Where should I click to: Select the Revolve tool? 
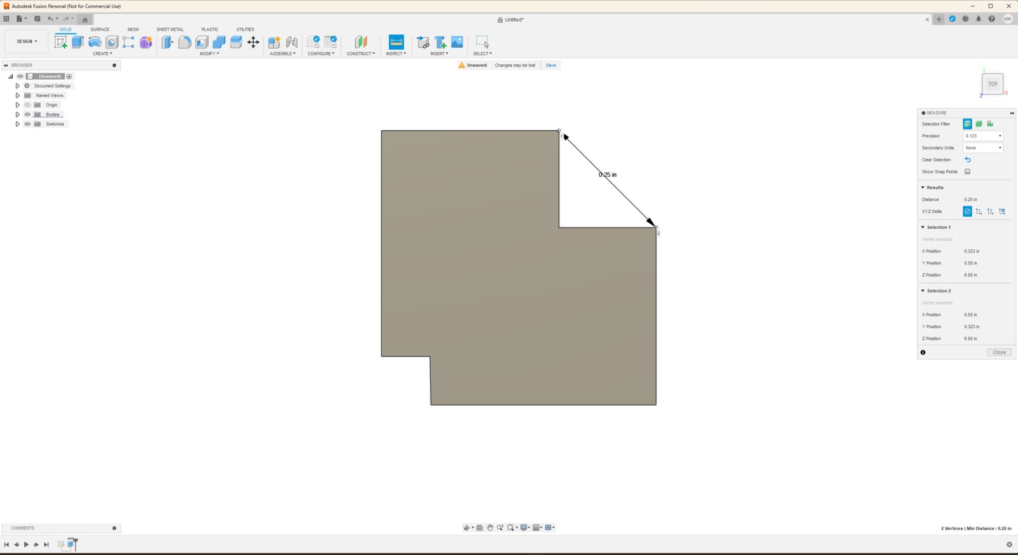pyautogui.click(x=95, y=42)
